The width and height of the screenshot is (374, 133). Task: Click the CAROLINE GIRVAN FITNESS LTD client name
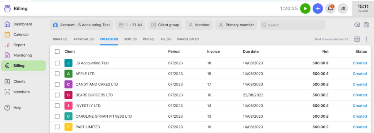point(103,116)
